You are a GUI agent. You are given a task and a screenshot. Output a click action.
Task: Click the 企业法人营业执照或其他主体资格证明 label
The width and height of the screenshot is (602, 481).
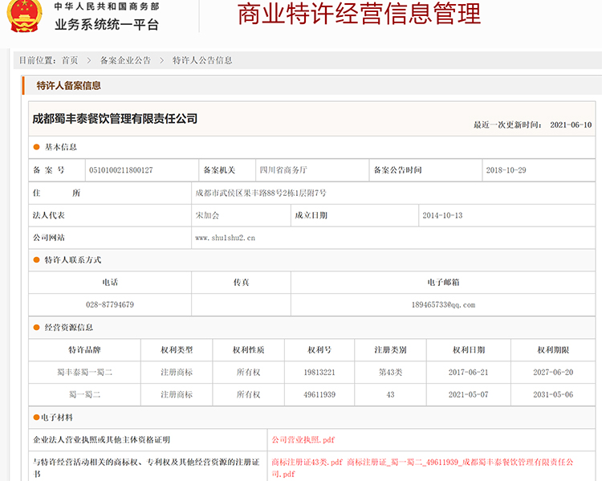tap(101, 440)
